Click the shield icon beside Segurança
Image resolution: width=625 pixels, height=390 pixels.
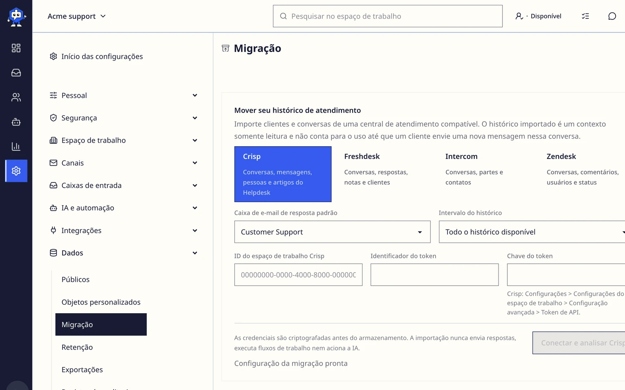(x=53, y=118)
